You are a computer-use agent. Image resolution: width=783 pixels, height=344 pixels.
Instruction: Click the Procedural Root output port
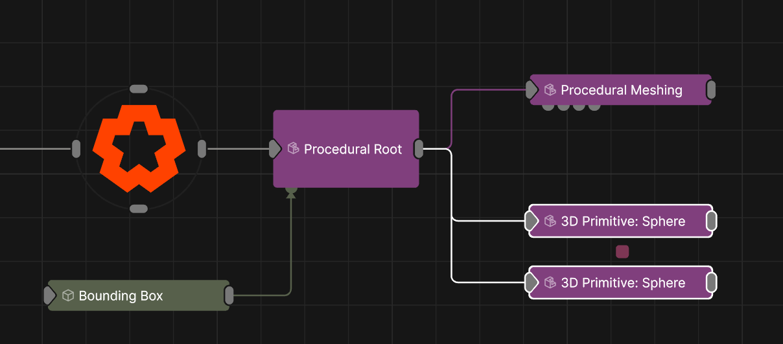coord(419,149)
